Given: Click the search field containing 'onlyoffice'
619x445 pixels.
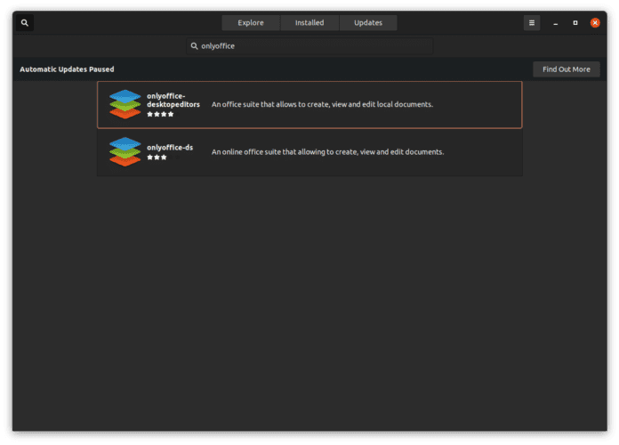Looking at the screenshot, I should pos(311,45).
